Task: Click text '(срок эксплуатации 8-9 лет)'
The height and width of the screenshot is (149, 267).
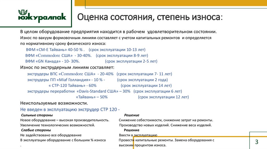Action: [x=122, y=56]
